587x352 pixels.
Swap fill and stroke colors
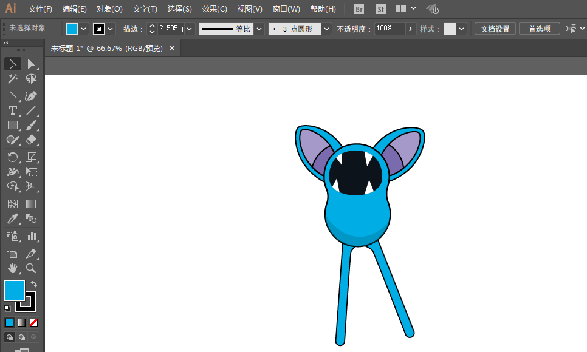[35, 284]
